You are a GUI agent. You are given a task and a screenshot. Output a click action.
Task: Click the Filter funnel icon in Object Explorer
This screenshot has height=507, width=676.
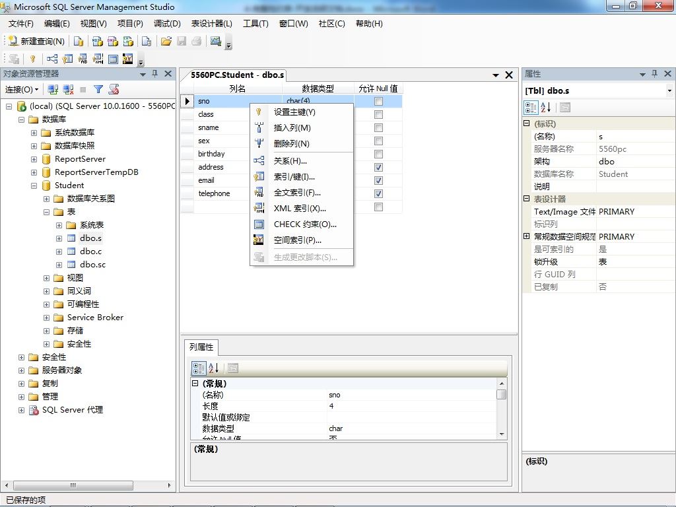(x=98, y=89)
